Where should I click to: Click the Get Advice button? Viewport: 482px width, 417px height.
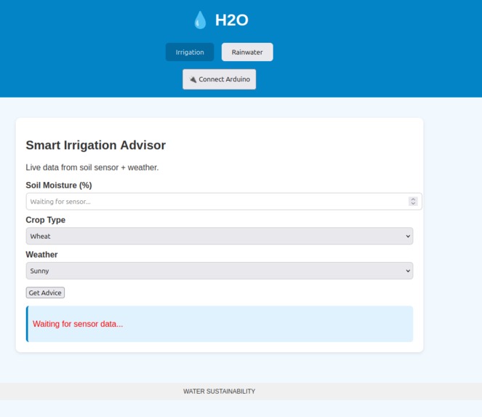pos(45,293)
